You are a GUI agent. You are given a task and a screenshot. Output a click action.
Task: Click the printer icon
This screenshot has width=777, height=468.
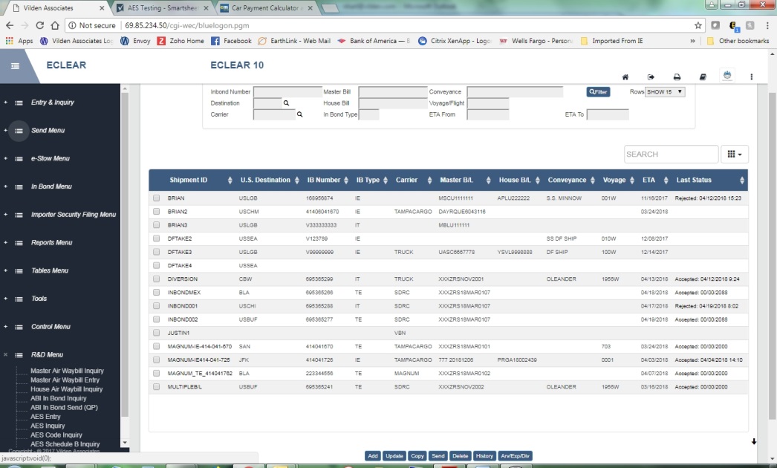click(677, 77)
